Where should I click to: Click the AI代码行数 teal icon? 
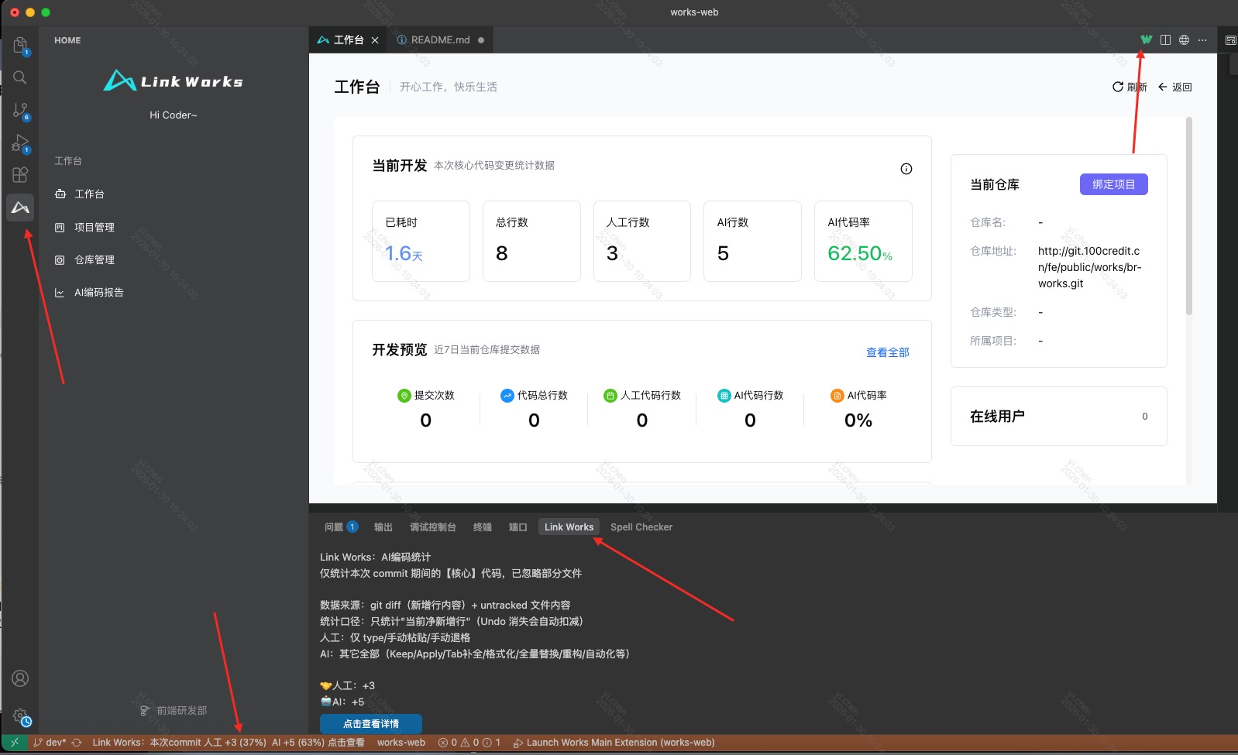pyautogui.click(x=724, y=396)
